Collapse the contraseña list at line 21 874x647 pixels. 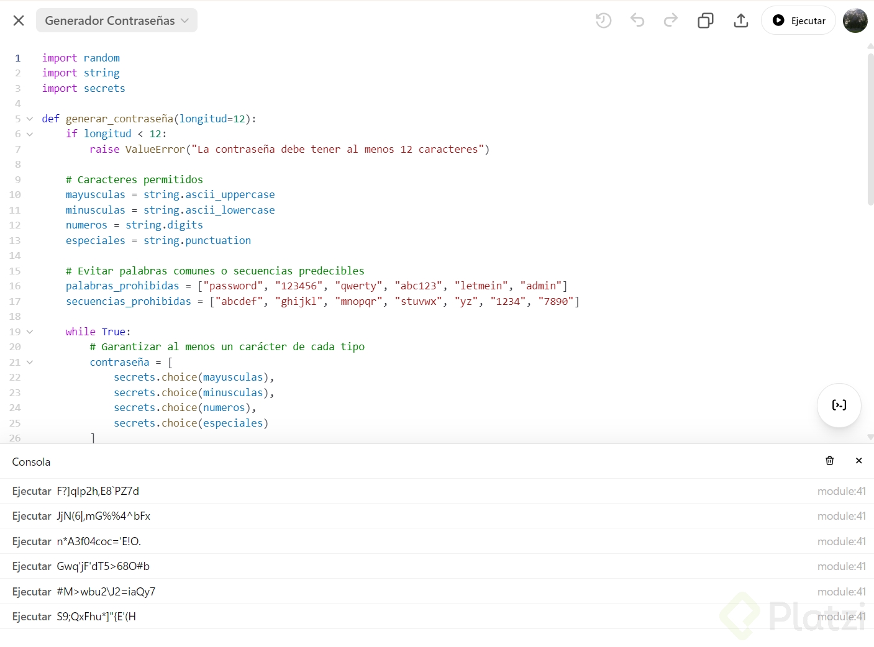pos(30,362)
